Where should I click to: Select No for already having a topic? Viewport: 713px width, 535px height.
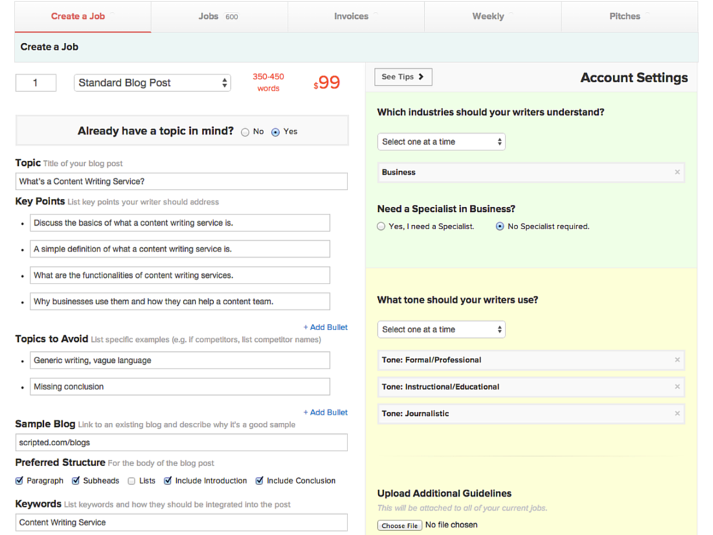point(245,132)
